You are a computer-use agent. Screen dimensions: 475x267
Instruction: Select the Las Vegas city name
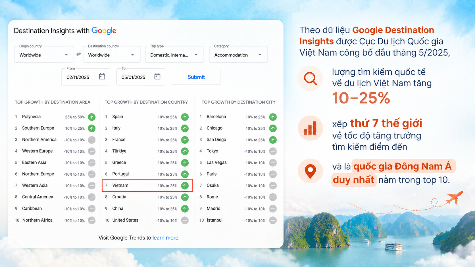(216, 163)
